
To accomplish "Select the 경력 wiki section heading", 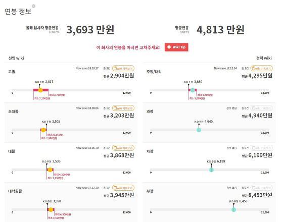I will pos(264,58).
